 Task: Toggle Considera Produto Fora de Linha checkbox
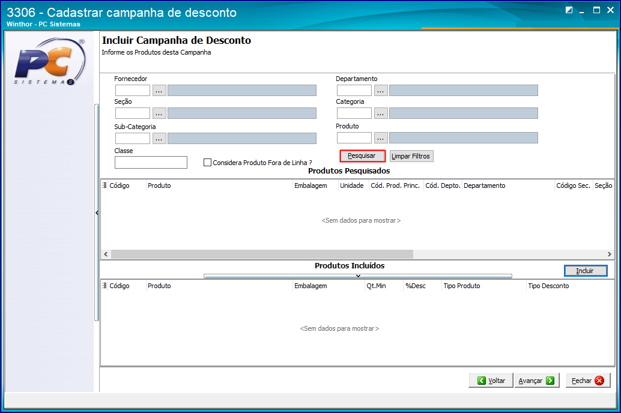tap(207, 162)
